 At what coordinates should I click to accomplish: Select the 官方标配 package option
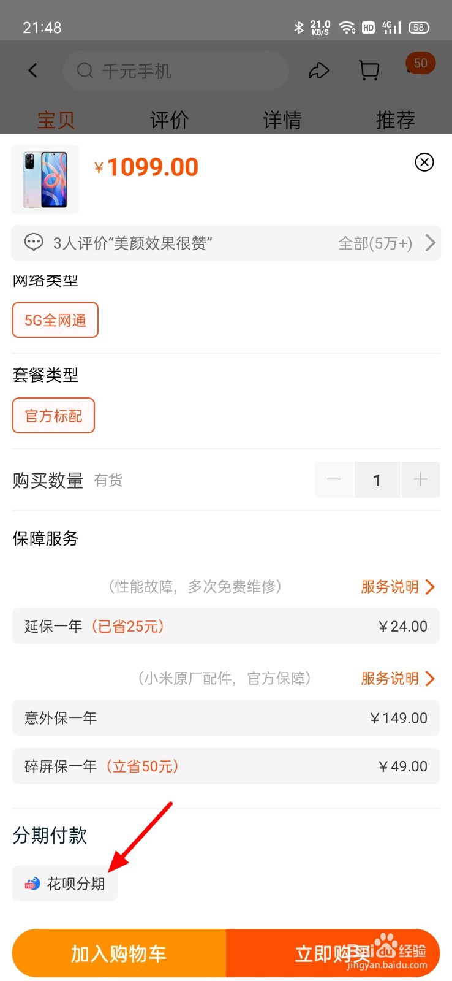click(53, 416)
